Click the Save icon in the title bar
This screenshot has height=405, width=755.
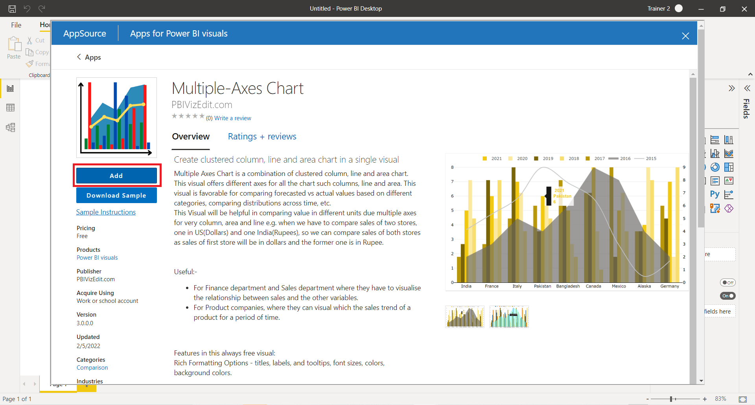click(x=12, y=9)
